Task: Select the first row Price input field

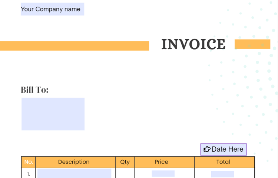Action: pyautogui.click(x=163, y=174)
